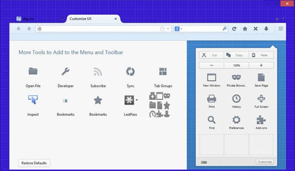
Task: Reset zoom via the 100% button
Action: pos(236,65)
